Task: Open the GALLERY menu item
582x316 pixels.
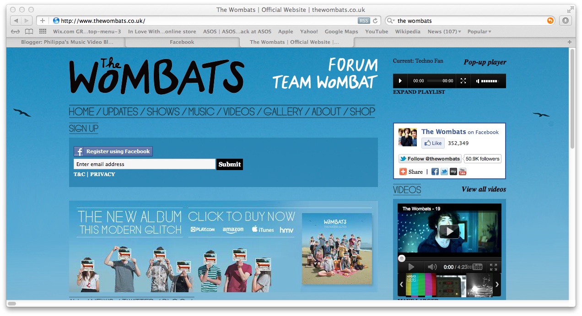Action: click(283, 112)
